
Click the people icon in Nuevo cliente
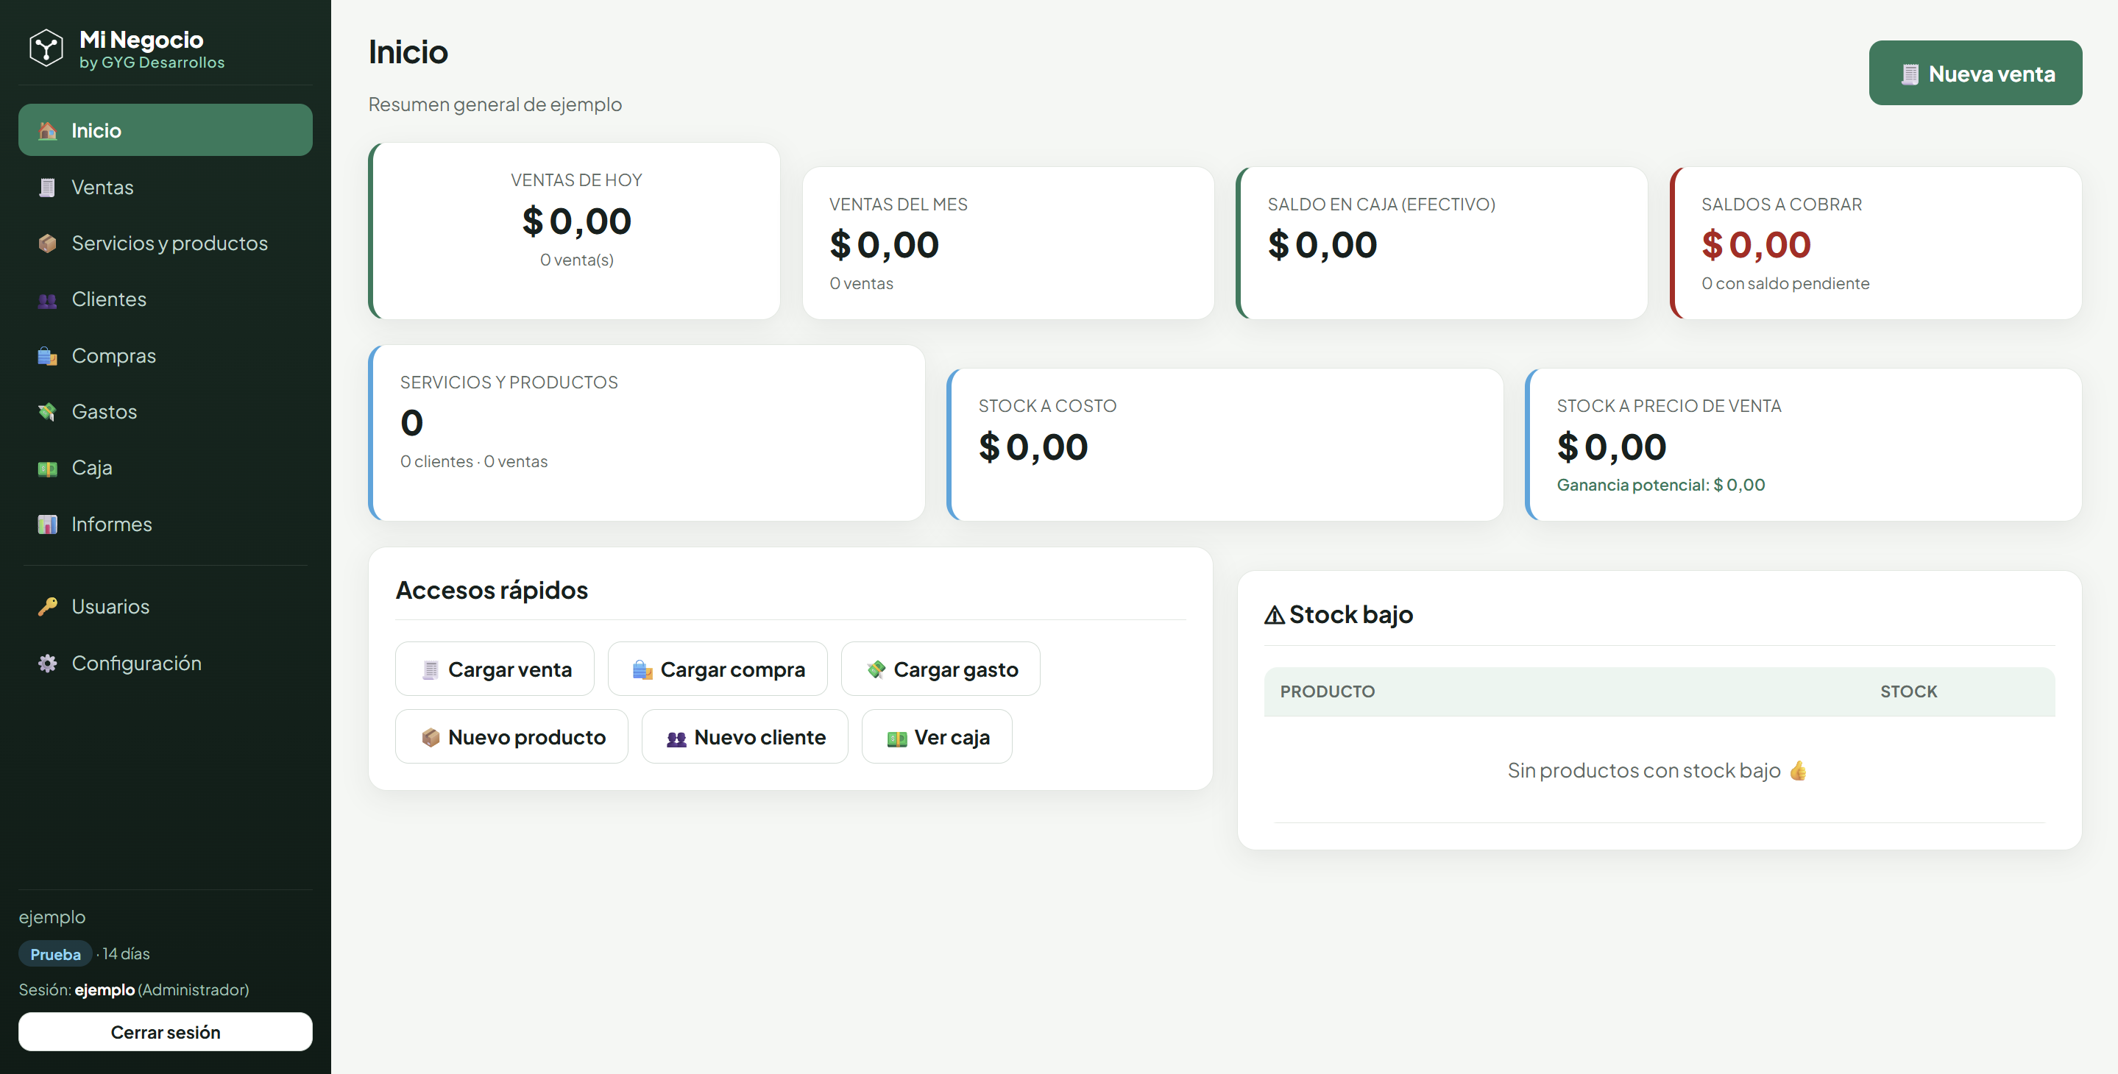676,738
